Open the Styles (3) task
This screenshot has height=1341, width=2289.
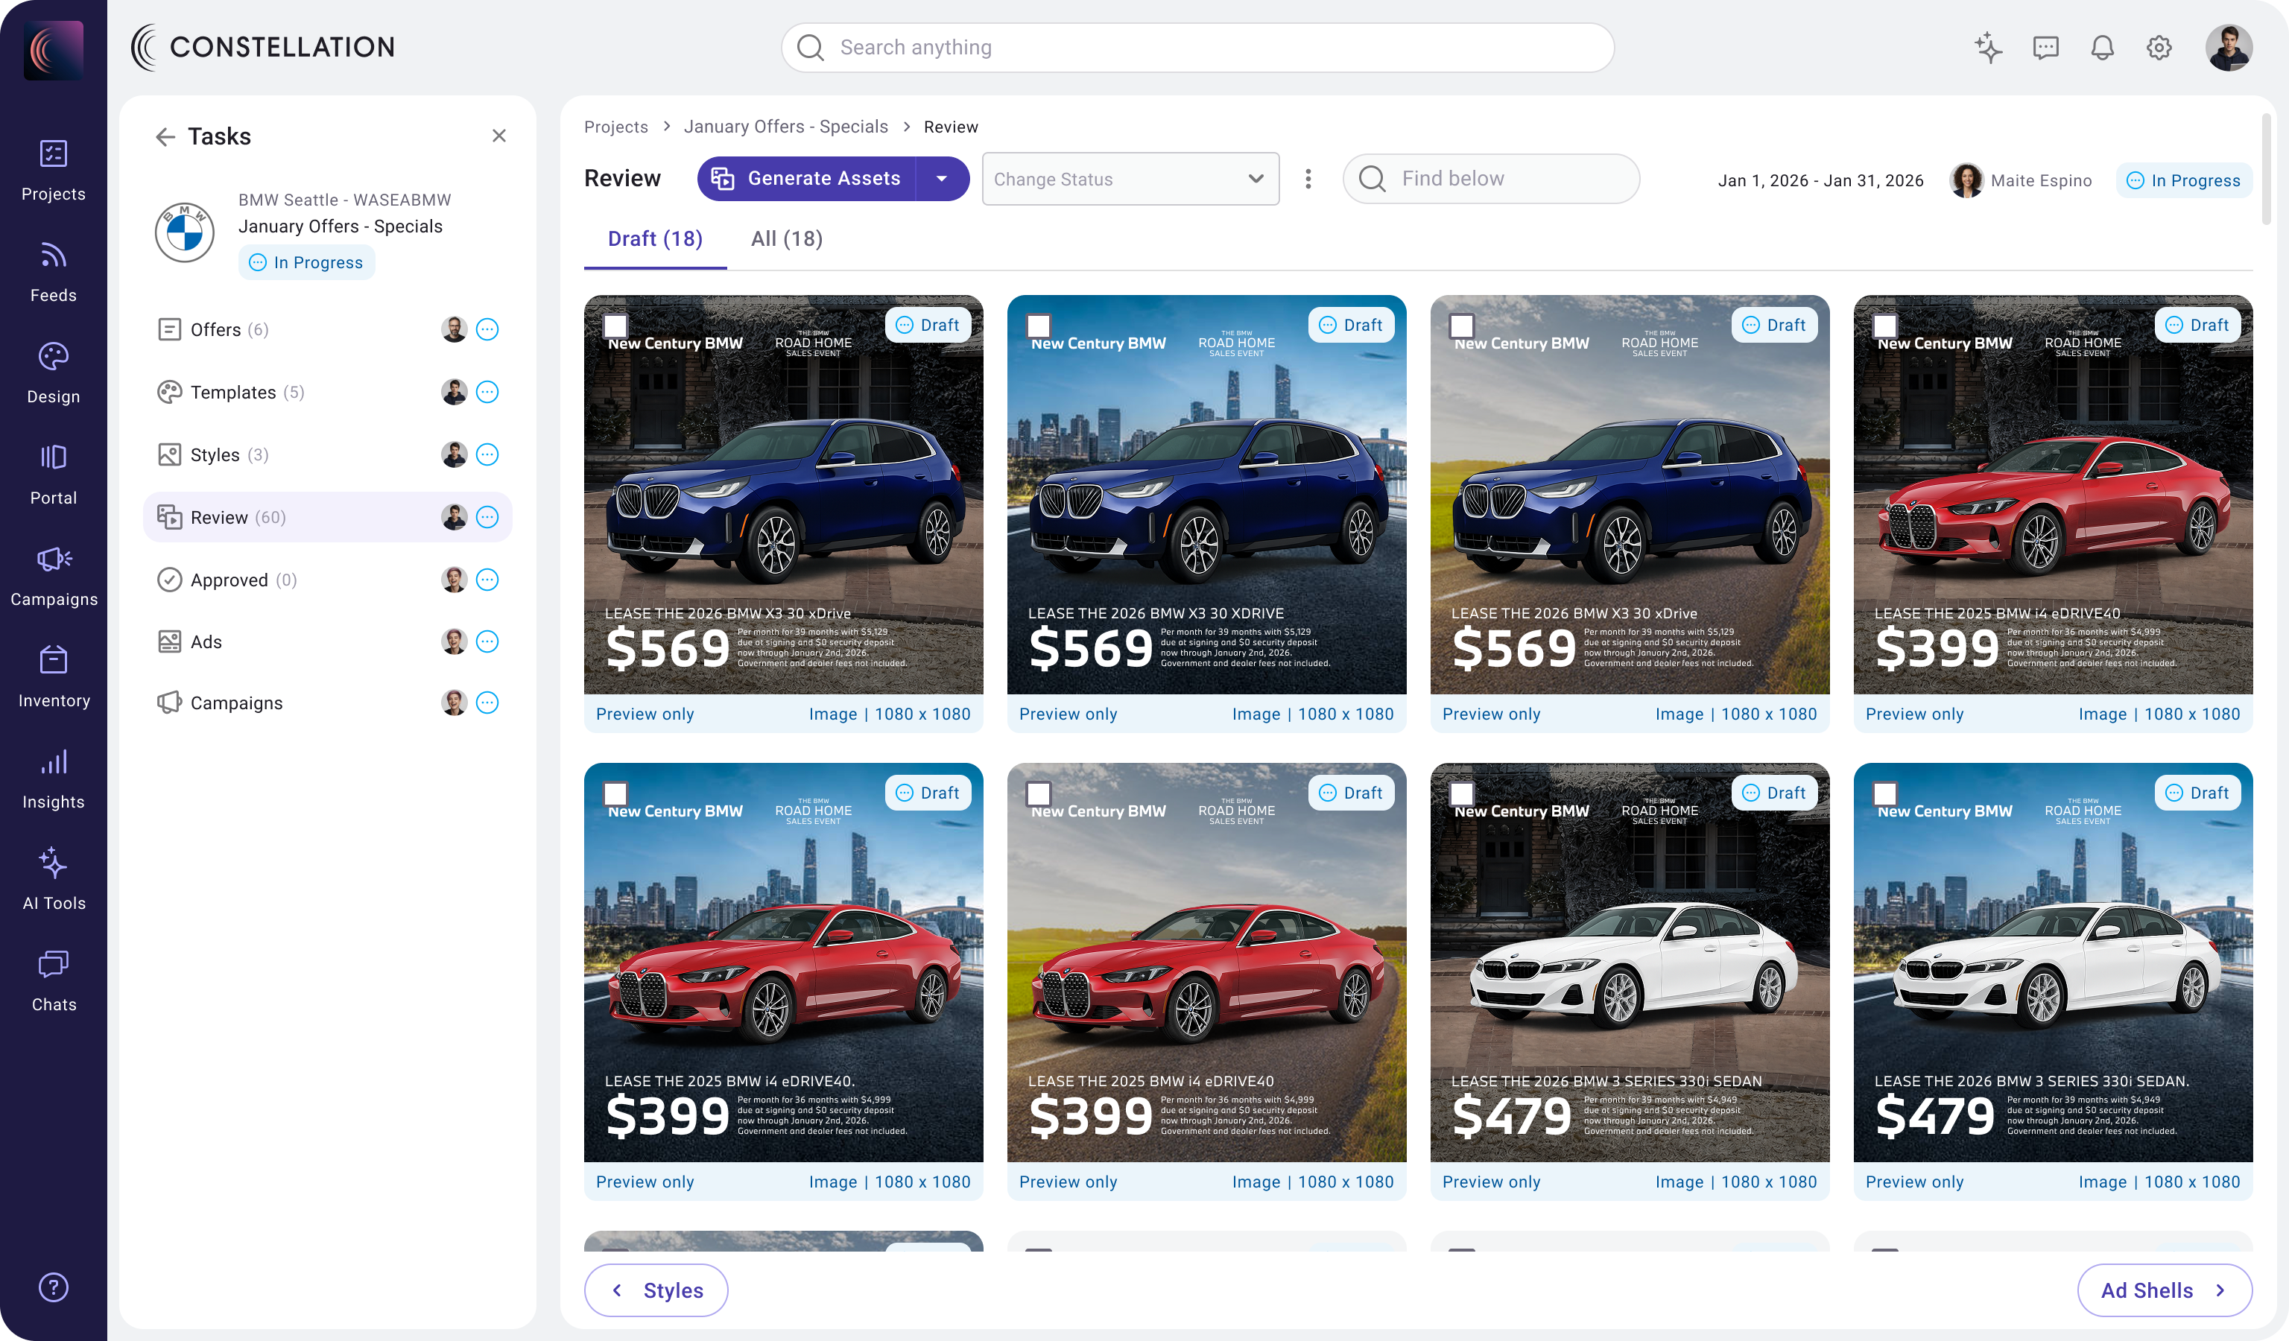(327, 455)
